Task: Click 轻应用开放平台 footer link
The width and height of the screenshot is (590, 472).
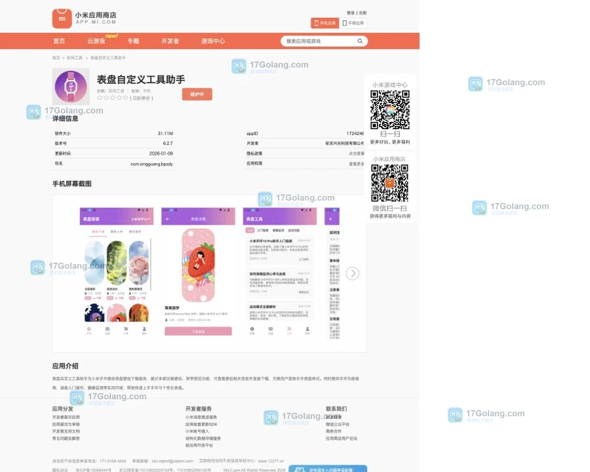Action: tap(199, 445)
